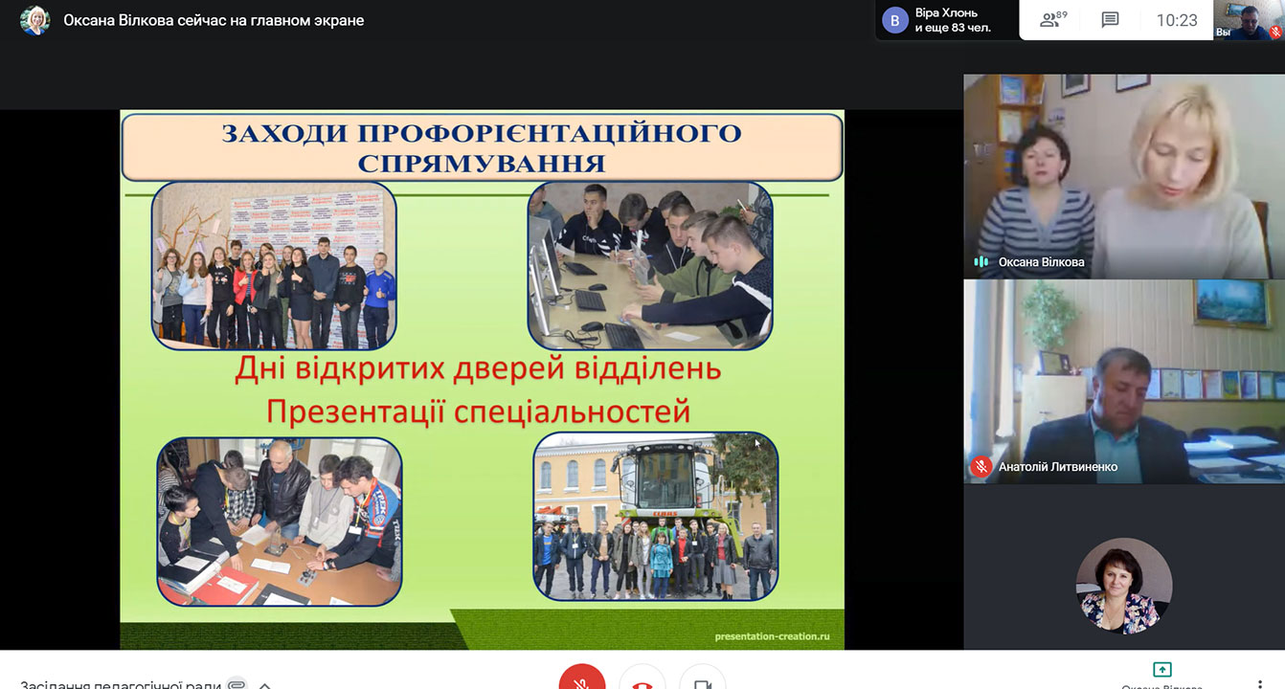Click the audio indicator beside Оксана Вілкова's name

click(981, 262)
